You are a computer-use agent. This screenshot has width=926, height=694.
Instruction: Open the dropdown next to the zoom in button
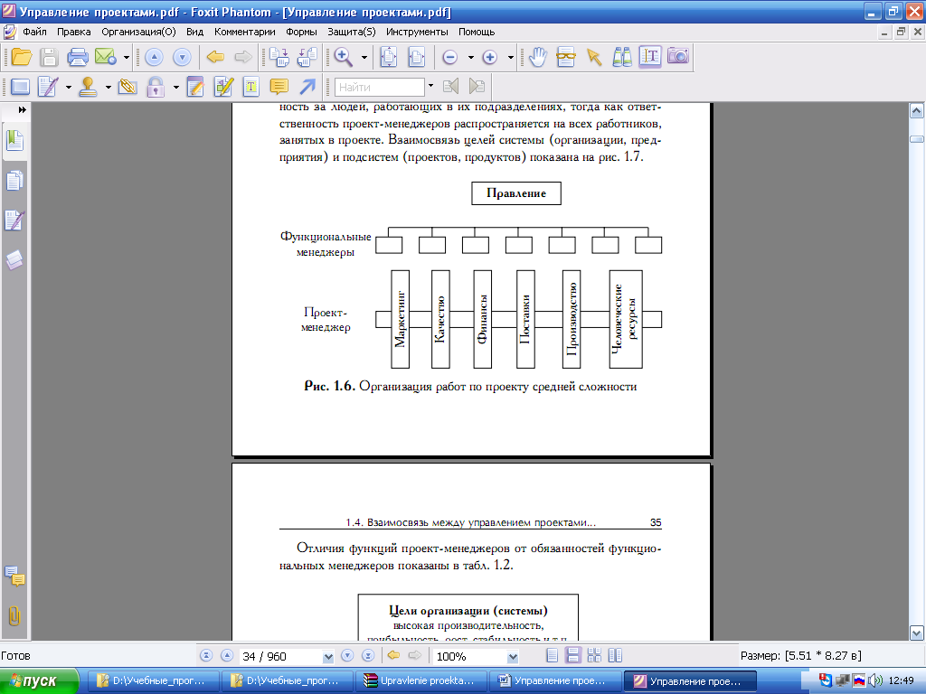click(x=511, y=57)
